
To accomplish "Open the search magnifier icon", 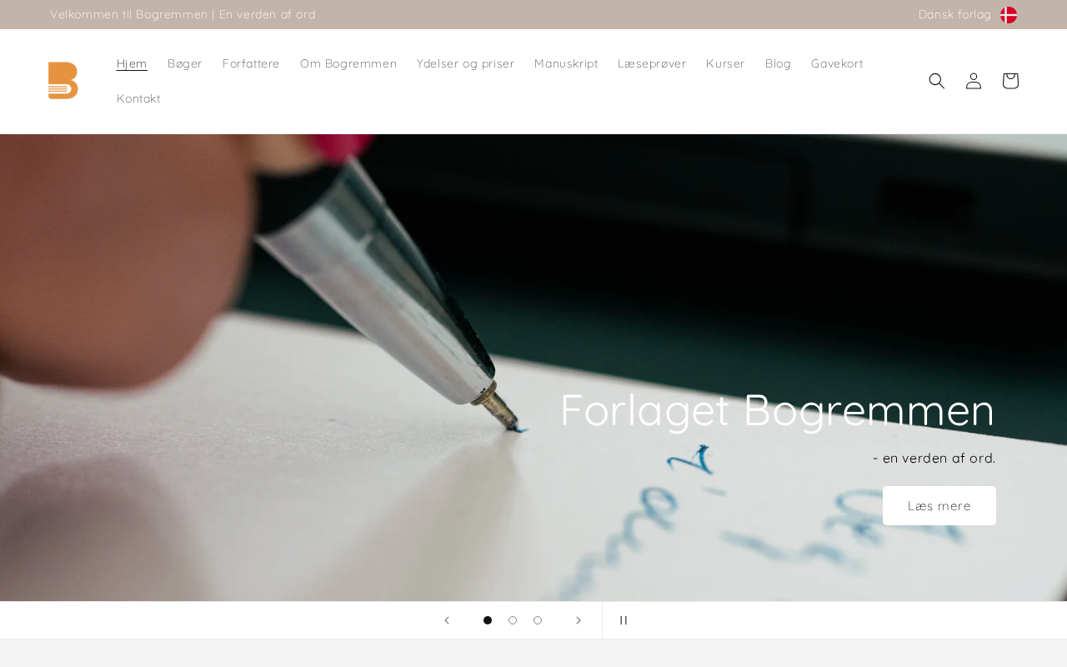I will [937, 81].
